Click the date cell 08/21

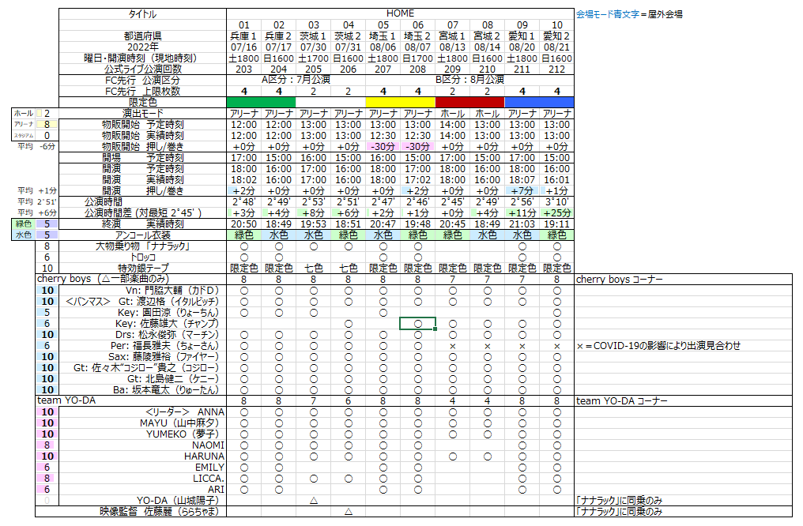pyautogui.click(x=556, y=47)
